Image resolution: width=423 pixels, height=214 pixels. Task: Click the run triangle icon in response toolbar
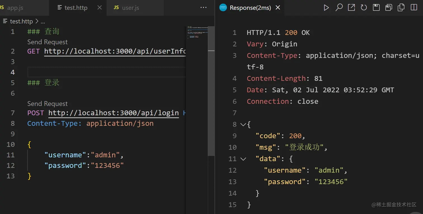click(326, 8)
